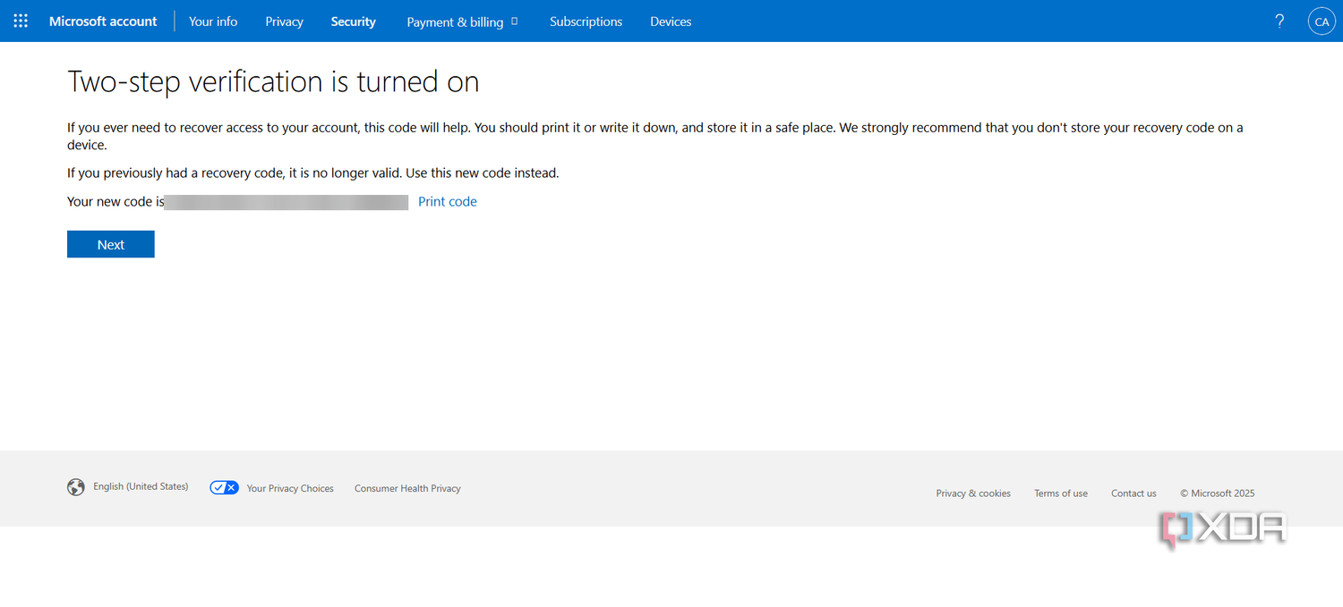Open the Privacy tab

pyautogui.click(x=284, y=21)
